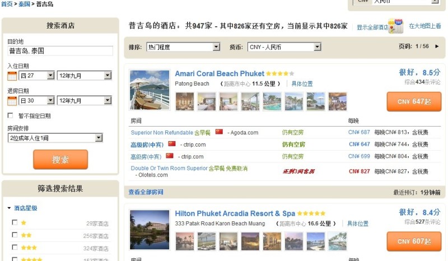The image size is (448, 261).
Task: Open the 货币 CNY currency dropdown
Action: point(284,47)
